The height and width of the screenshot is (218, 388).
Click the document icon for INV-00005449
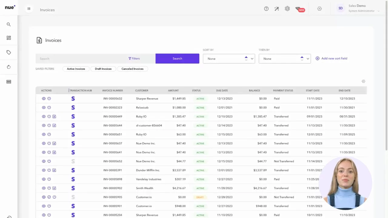54,117
